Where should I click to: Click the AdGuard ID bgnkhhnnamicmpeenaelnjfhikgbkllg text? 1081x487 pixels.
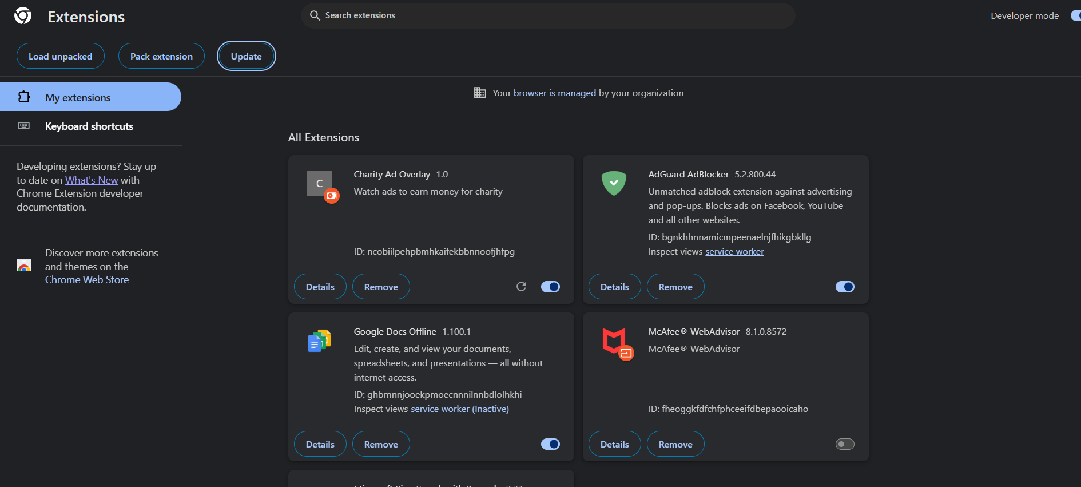730,237
